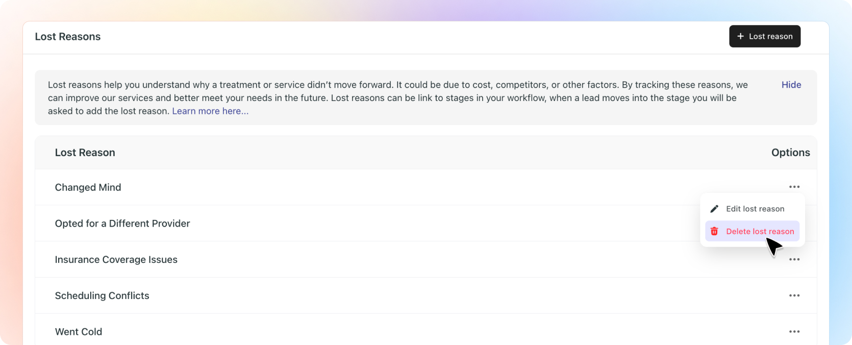Click the Options column header
Image resolution: width=852 pixels, height=345 pixels.
[790, 153]
